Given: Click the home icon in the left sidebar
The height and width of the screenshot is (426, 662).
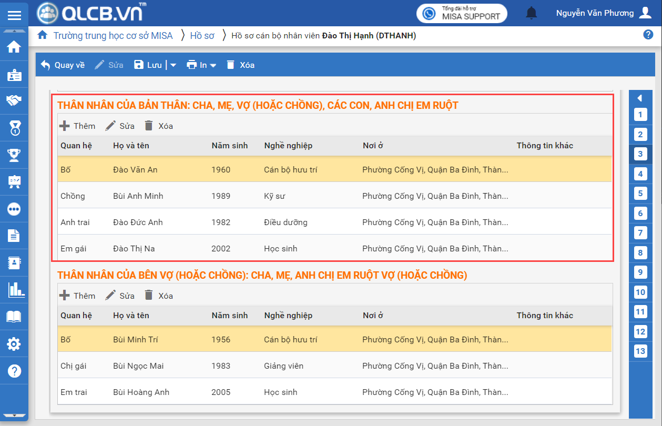Looking at the screenshot, I should pos(14,47).
